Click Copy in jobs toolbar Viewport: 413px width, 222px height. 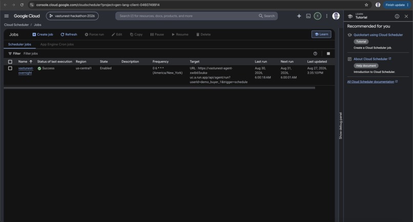pyautogui.click(x=136, y=34)
